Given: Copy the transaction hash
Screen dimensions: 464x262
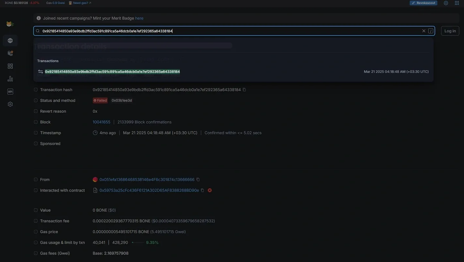Looking at the screenshot, I should [x=244, y=90].
